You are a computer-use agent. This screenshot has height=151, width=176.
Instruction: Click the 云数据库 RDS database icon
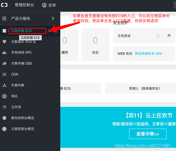pos(4,42)
